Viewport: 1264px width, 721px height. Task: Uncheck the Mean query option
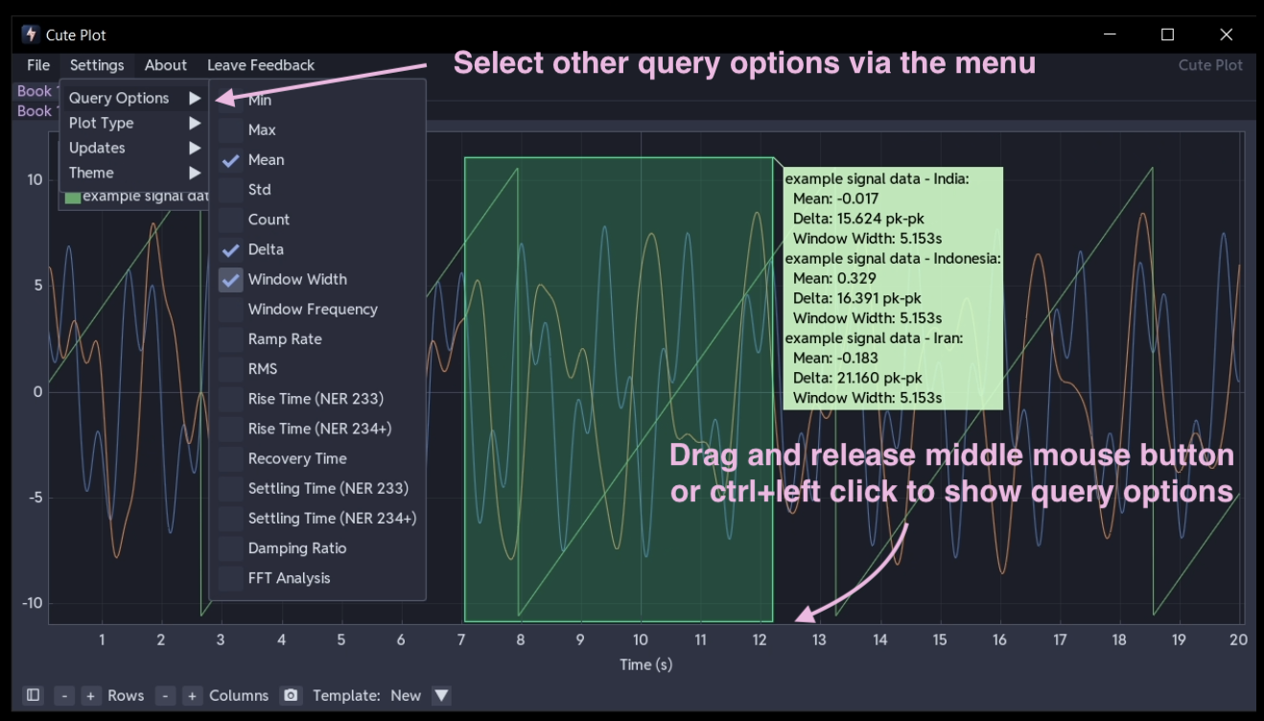pos(231,160)
